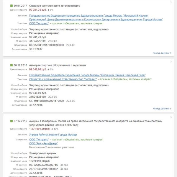Image resolution: width=177 pixels, height=177 pixels.
Task: Click price drop arrow next to 99 281,70 руб.
Action: point(48,10)
